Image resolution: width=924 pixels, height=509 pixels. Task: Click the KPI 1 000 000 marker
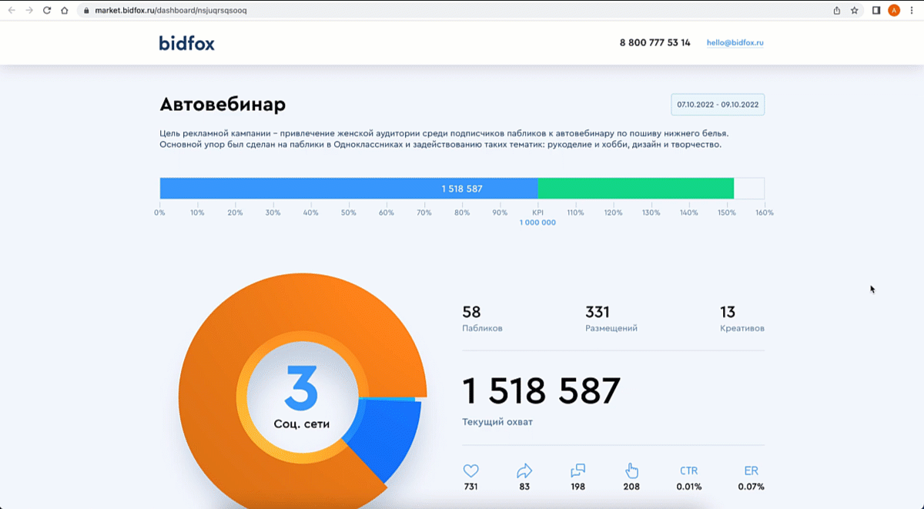[537, 217]
